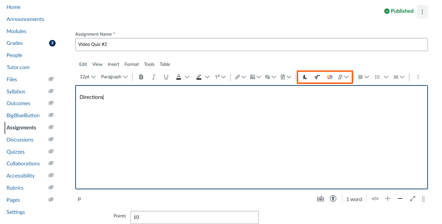Viewport: 442px width, 224px height.
Task: Click the increase indent icon
Action: pos(396,77)
